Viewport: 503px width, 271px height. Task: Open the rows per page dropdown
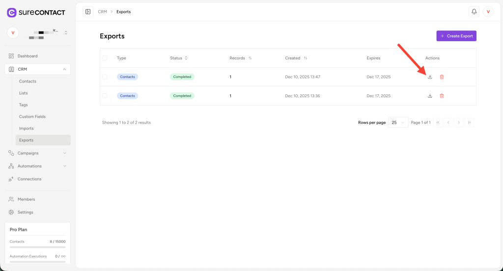[x=398, y=122]
